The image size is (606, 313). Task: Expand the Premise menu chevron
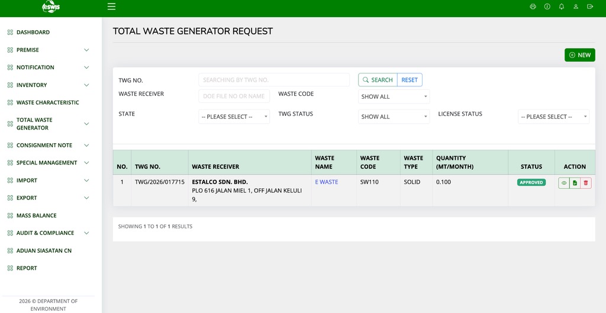(x=86, y=50)
